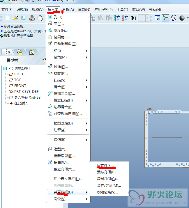Select the FRONT datum plane in tree

tap(20, 86)
